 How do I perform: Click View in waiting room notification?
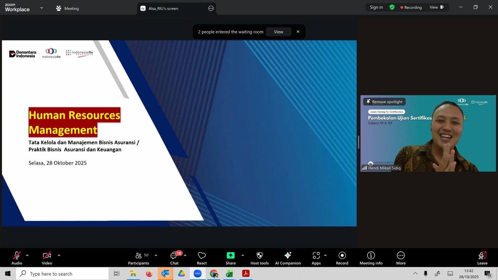pos(278,32)
